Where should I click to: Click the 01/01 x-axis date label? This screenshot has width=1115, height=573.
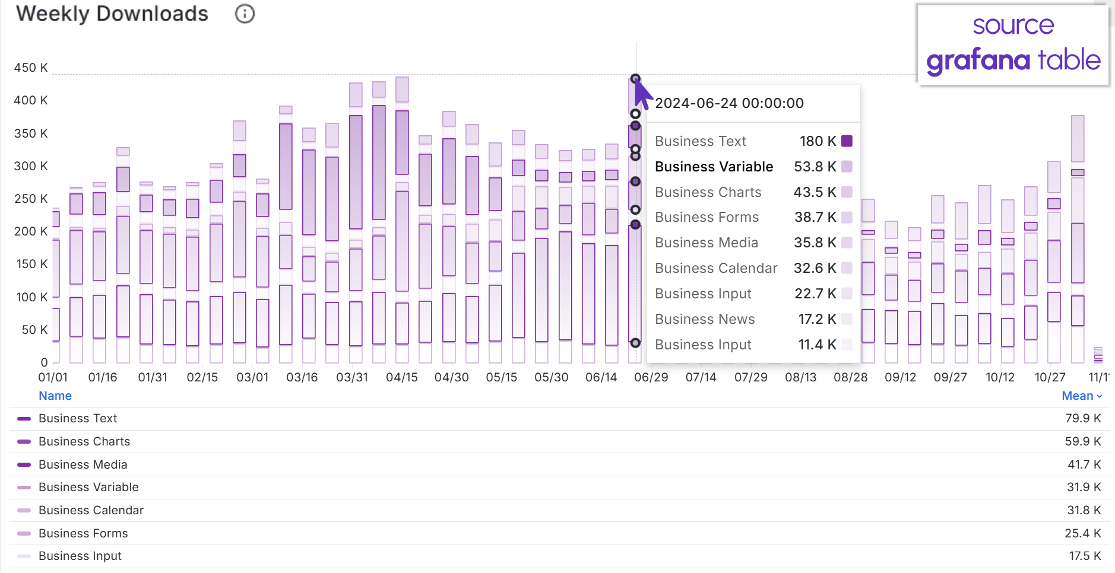53,377
